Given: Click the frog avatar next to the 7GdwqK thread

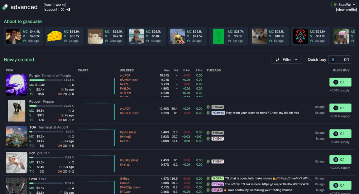Looking at the screenshot, I should [208, 113].
